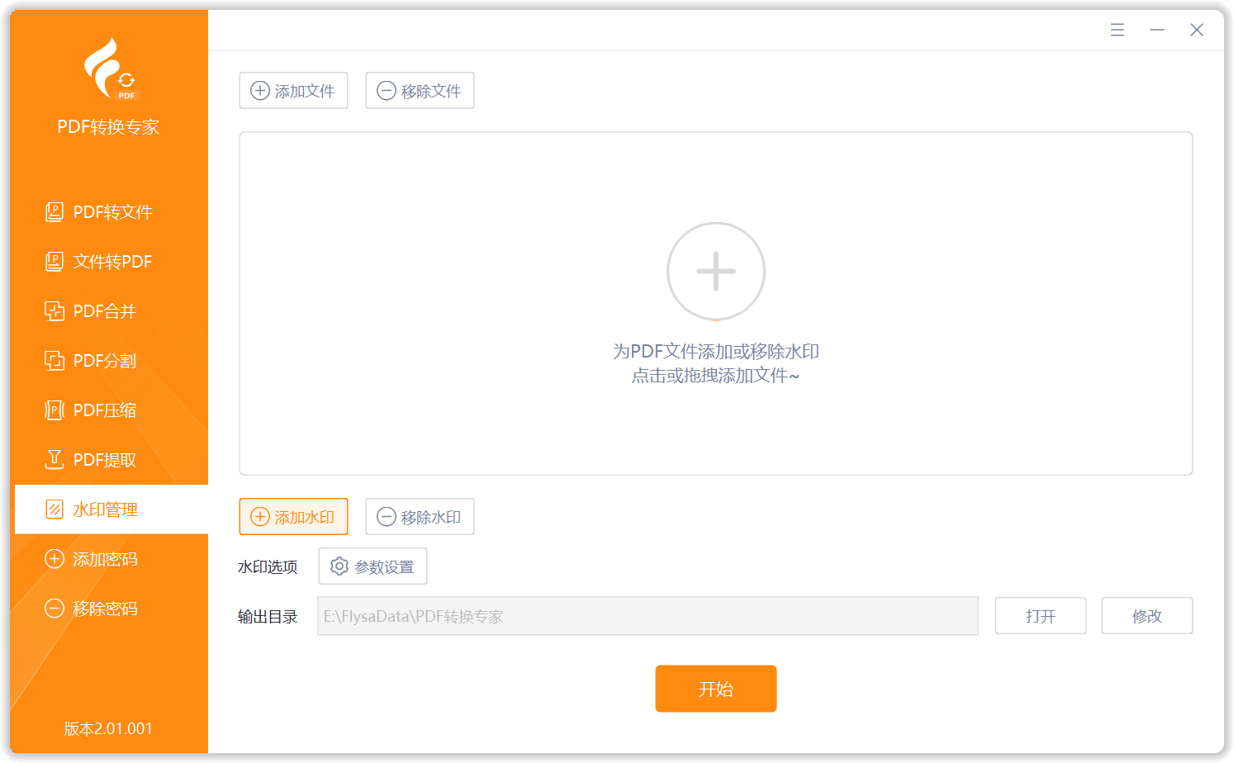Viewport: 1234px width, 763px height.
Task: Select PDF合并 in the sidebar
Action: coord(109,311)
